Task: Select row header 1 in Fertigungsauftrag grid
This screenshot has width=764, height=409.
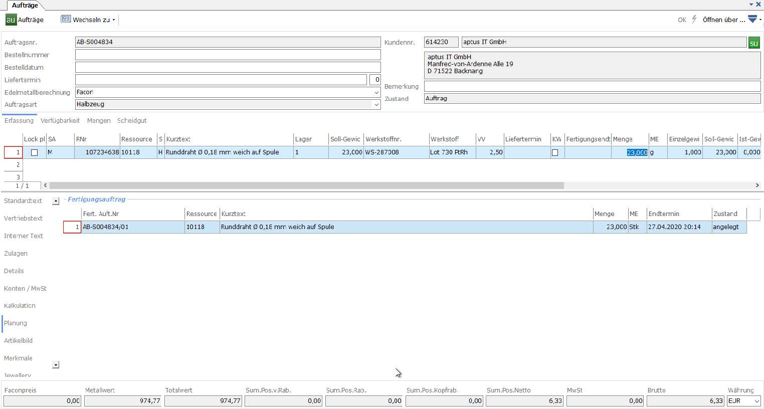Action: click(x=72, y=227)
